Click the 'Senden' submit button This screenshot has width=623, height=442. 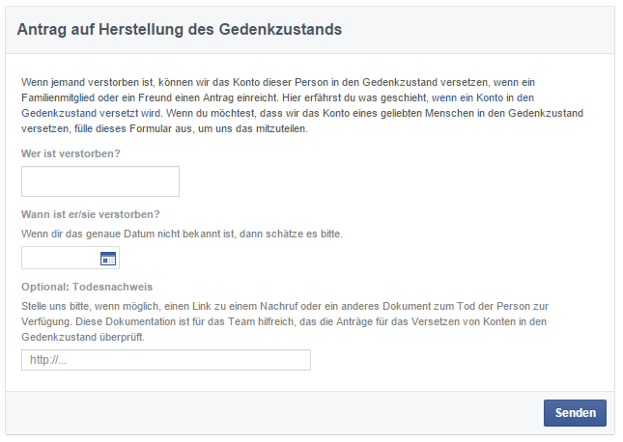point(575,413)
